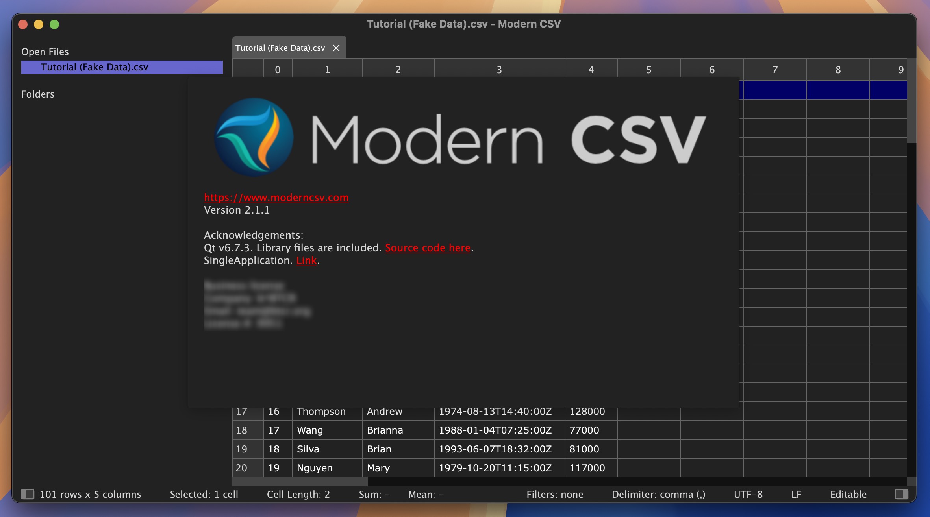Click the Mean status entry
The image size is (930, 517).
[x=426, y=494]
